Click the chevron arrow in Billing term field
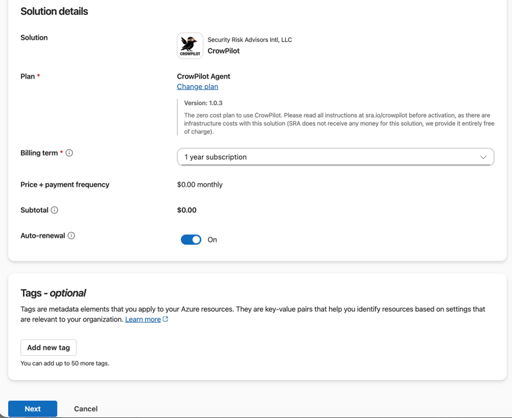Image resolution: width=512 pixels, height=418 pixels. tap(483, 157)
